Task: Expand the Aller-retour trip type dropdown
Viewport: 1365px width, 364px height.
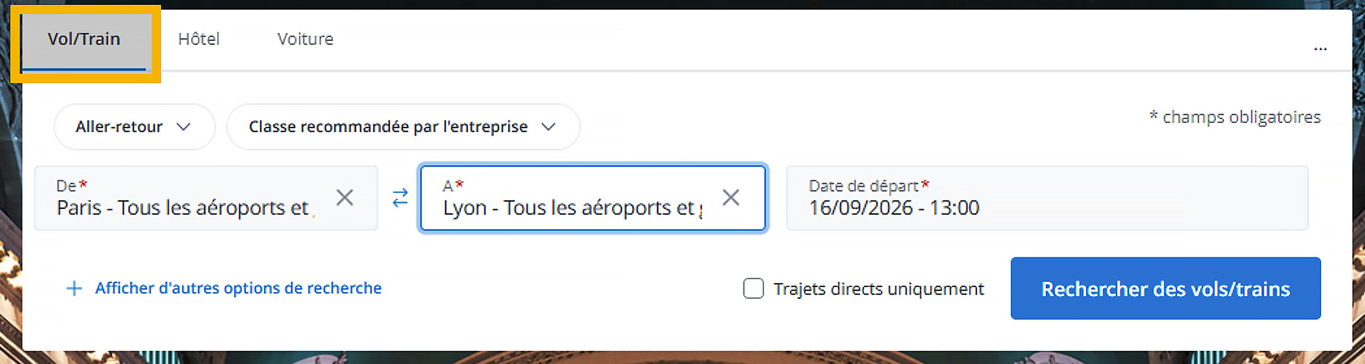Action: pyautogui.click(x=134, y=127)
